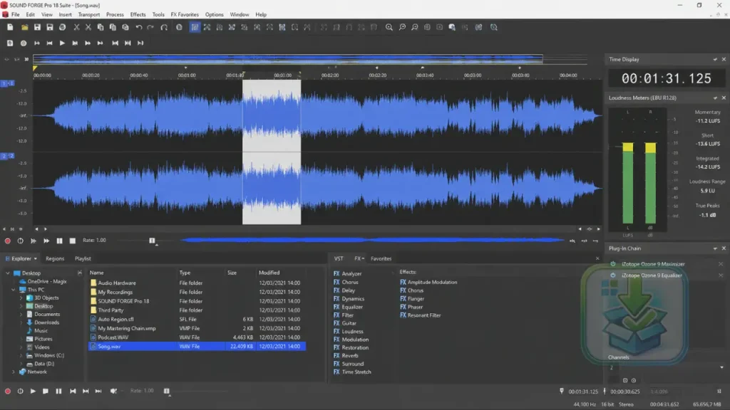Create a new file from toolbar

[10, 28]
